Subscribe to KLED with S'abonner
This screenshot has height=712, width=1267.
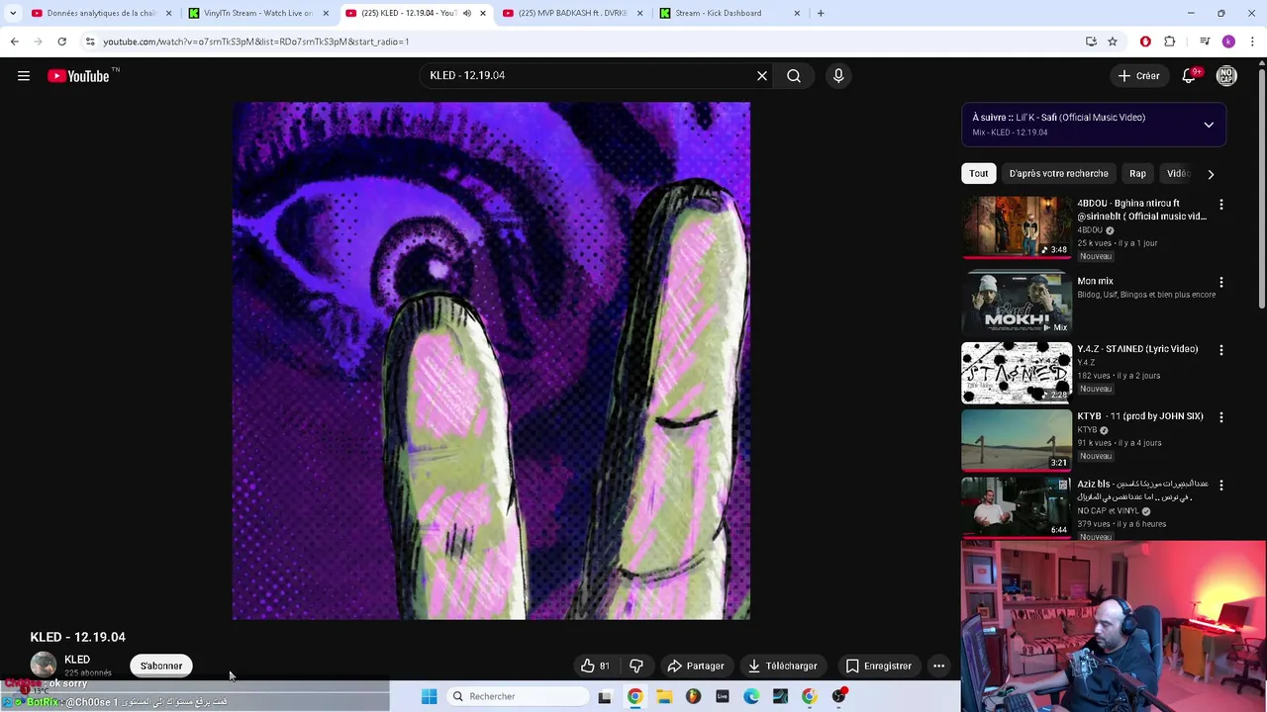click(x=161, y=667)
